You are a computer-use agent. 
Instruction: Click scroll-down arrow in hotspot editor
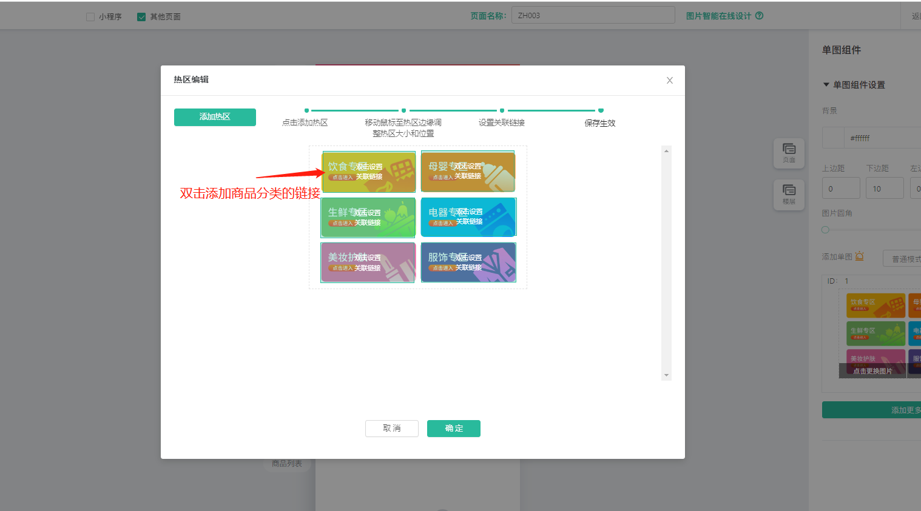click(x=666, y=375)
